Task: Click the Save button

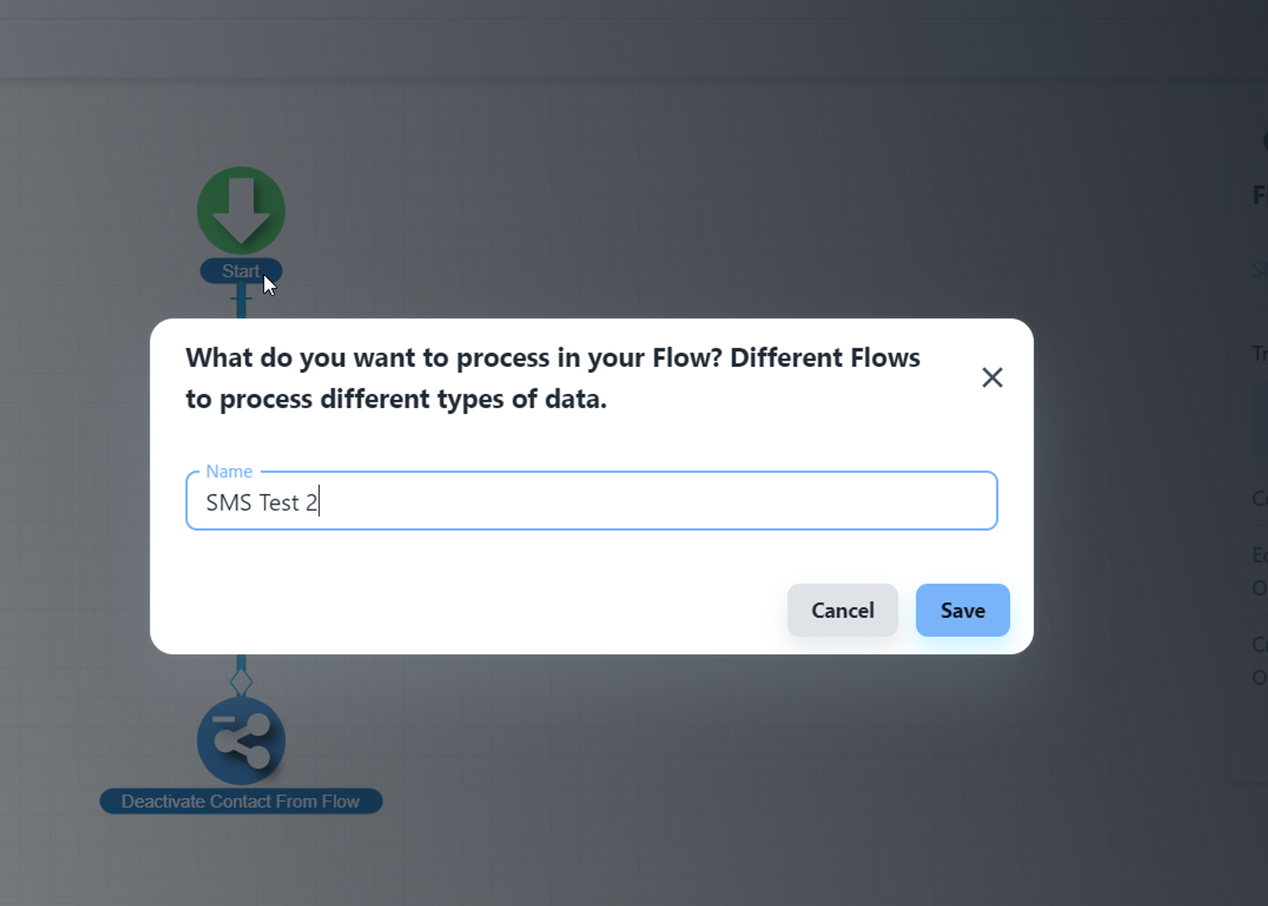Action: pos(962,610)
